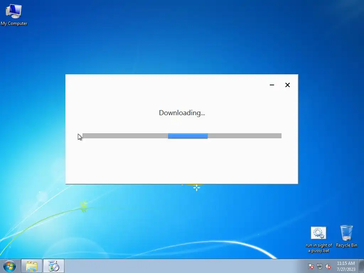Screen dimensions: 364x273
Task: Open the Action Center flag icon
Action: pos(311,266)
